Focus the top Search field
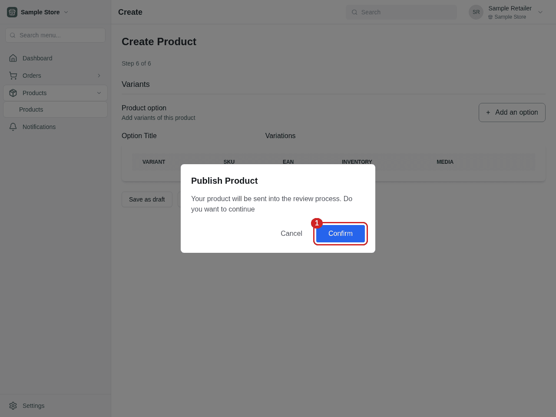 point(401,12)
